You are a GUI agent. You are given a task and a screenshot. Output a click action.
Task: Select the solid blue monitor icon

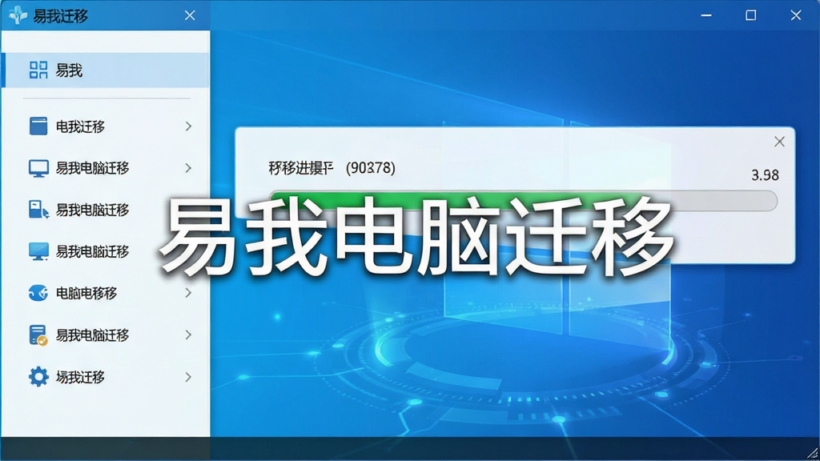(x=38, y=251)
